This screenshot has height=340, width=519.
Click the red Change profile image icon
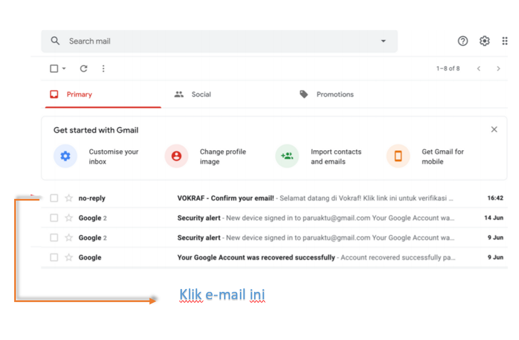point(176,156)
